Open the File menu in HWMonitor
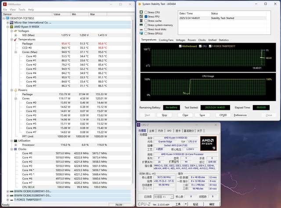 point(5,10)
